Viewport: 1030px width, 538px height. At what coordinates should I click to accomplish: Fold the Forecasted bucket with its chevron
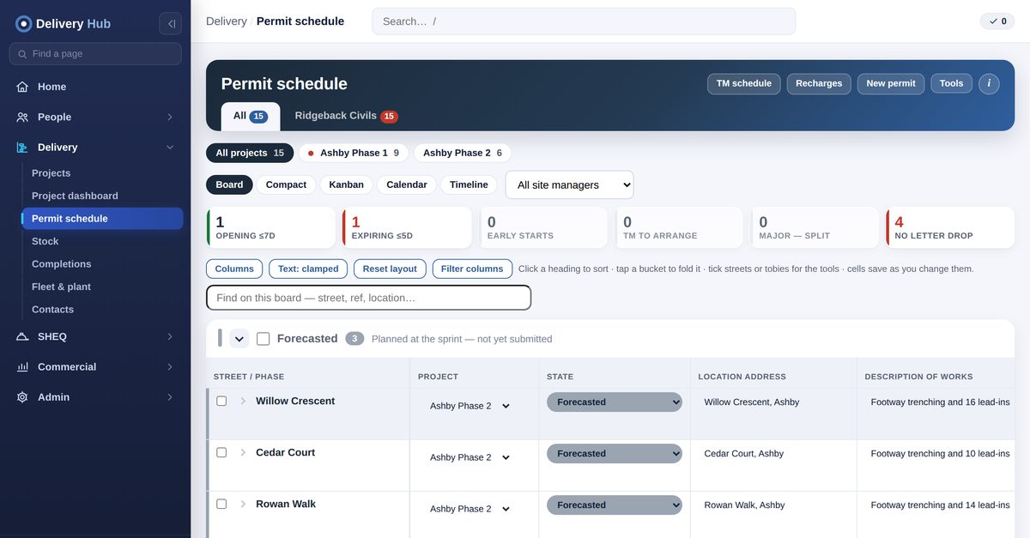pyautogui.click(x=239, y=339)
